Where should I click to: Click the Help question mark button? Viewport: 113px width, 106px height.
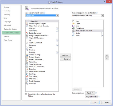[104, 2]
